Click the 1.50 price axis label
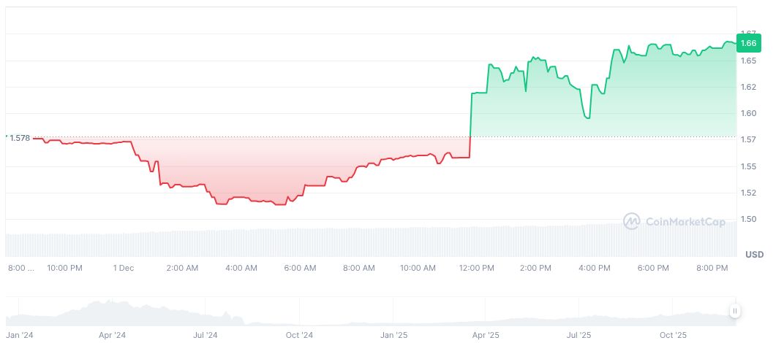The height and width of the screenshot is (343, 784). [747, 220]
